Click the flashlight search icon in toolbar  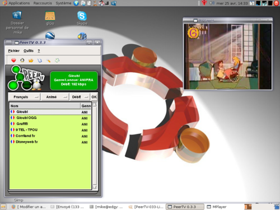point(48,60)
